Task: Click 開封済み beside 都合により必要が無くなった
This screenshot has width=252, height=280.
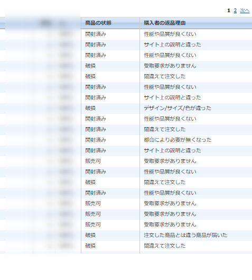Action: tap(96, 140)
